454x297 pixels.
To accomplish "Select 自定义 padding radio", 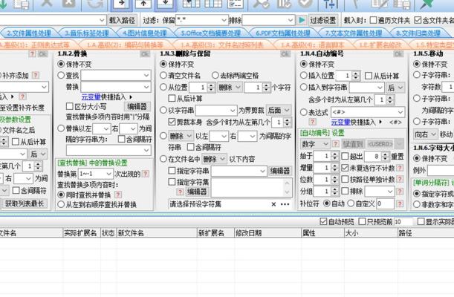I will tap(351, 203).
